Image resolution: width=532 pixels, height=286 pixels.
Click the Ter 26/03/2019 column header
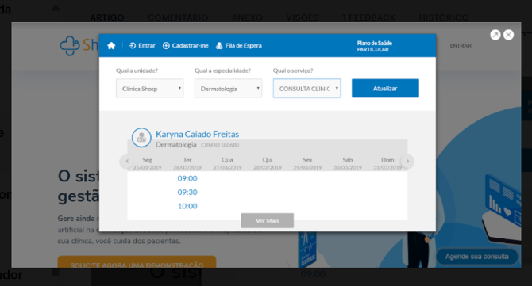187,163
